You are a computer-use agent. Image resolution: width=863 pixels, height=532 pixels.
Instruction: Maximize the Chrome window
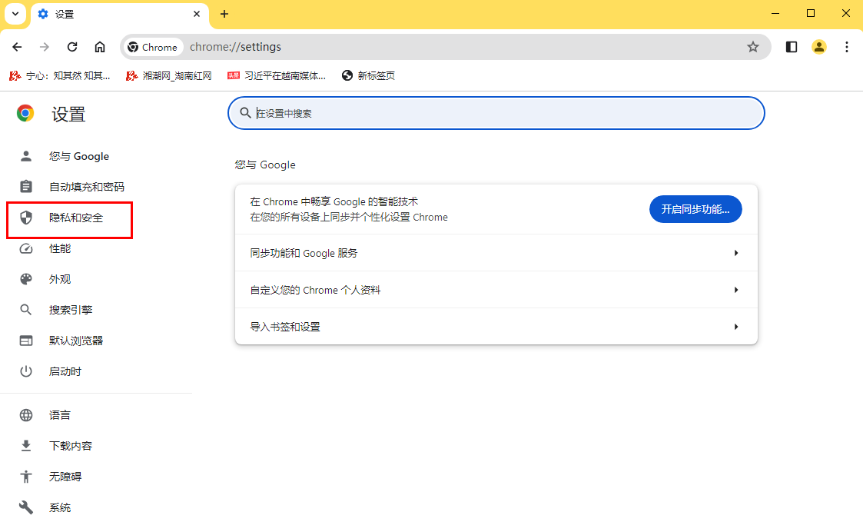pyautogui.click(x=811, y=13)
